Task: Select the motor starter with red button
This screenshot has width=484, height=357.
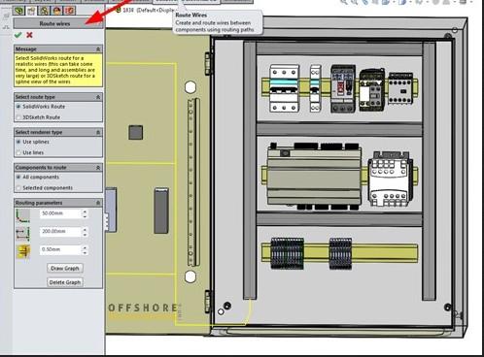Action: pyautogui.click(x=343, y=88)
